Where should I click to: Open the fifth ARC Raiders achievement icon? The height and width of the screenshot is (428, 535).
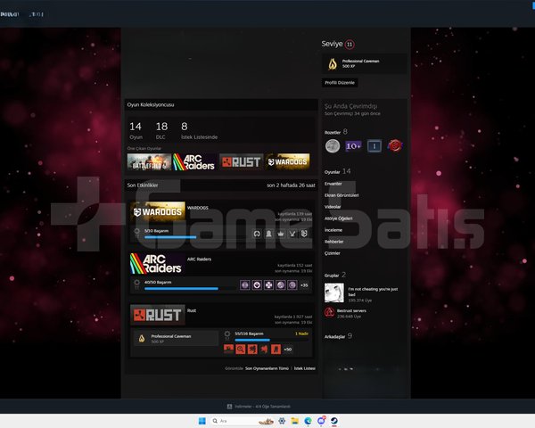point(292,285)
